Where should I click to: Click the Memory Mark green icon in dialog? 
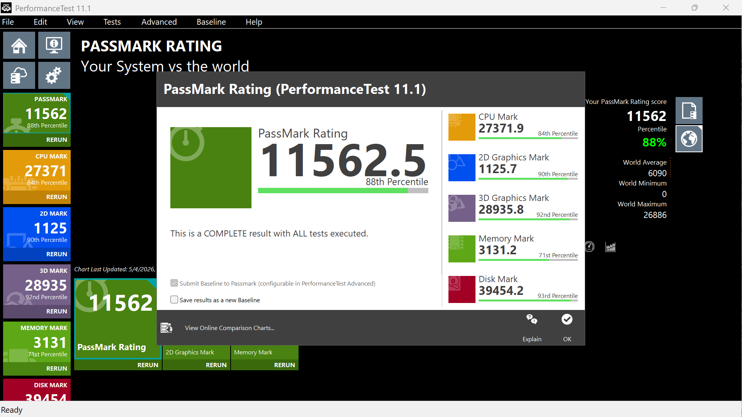pos(462,248)
